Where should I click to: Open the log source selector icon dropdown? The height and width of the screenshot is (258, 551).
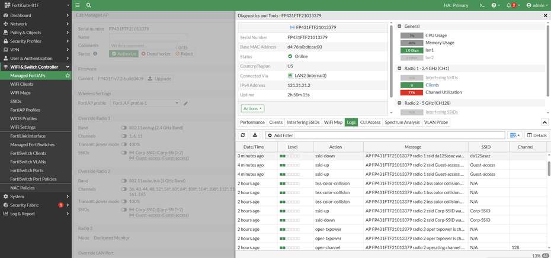(x=515, y=135)
